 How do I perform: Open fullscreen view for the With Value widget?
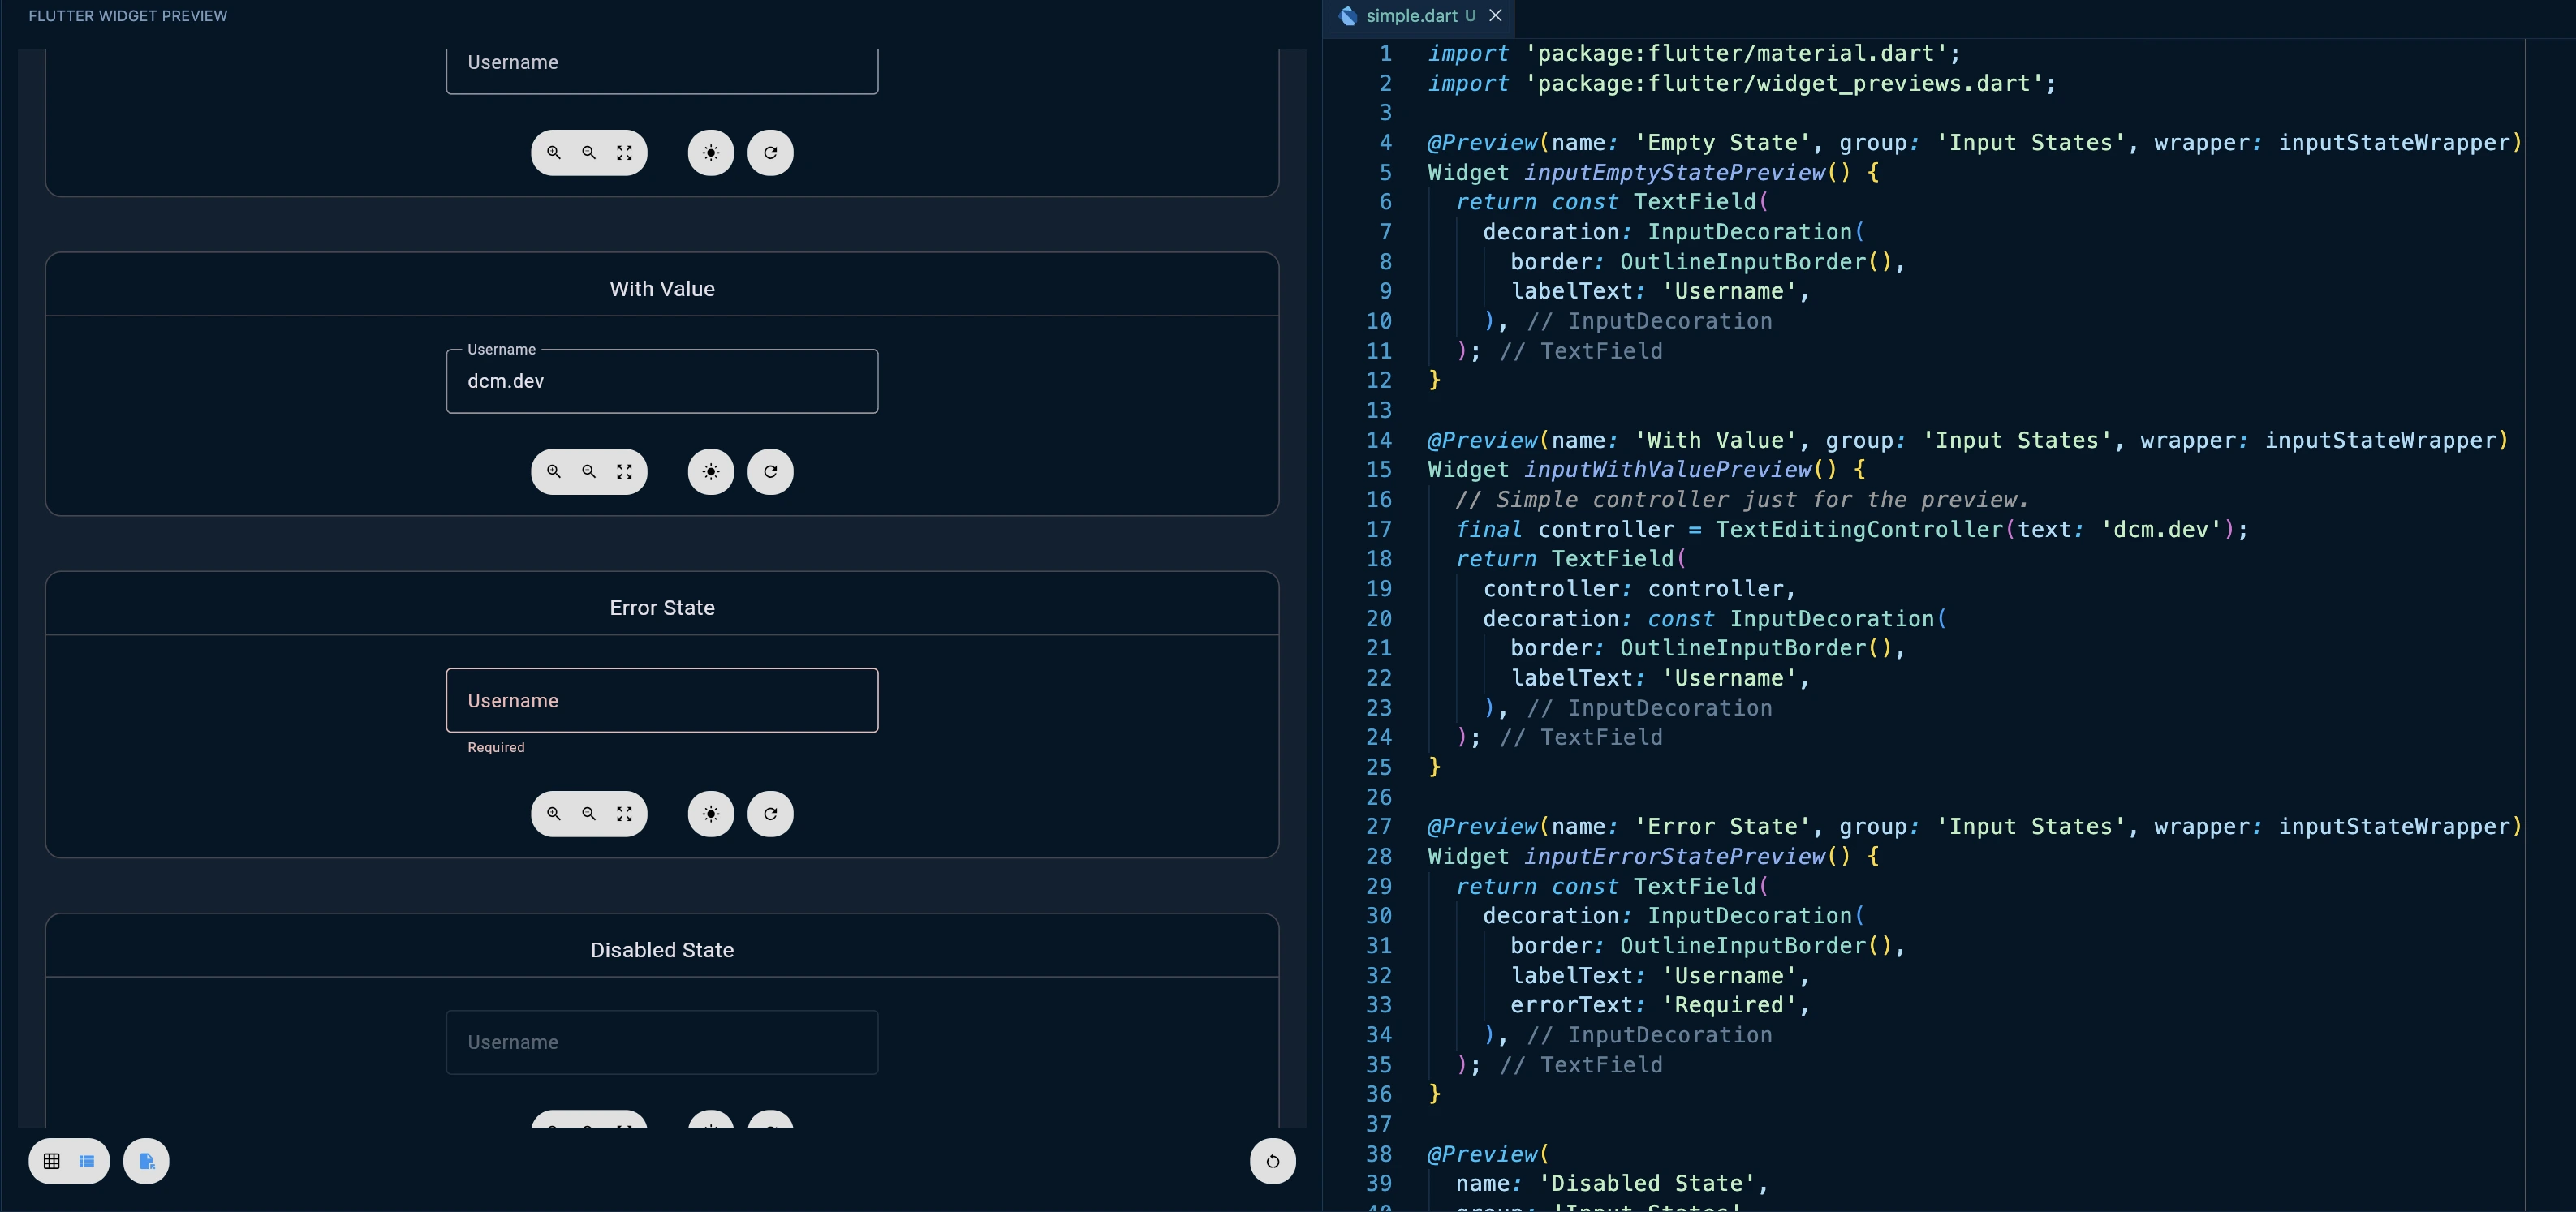click(x=623, y=471)
